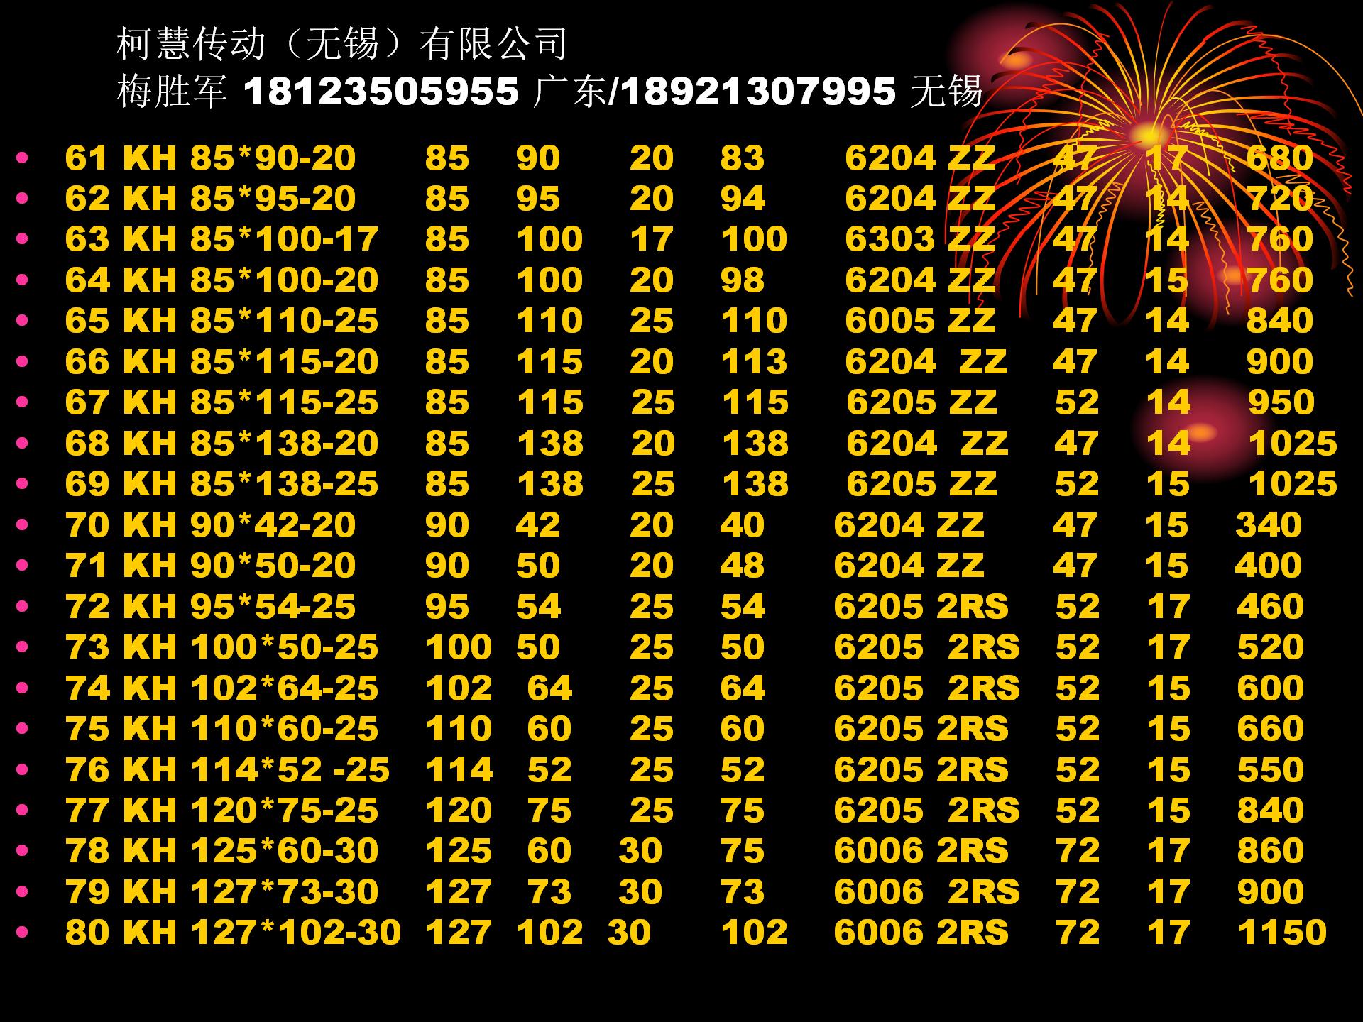Click value 1025 in row 68
The image size is (1363, 1022).
1292,444
